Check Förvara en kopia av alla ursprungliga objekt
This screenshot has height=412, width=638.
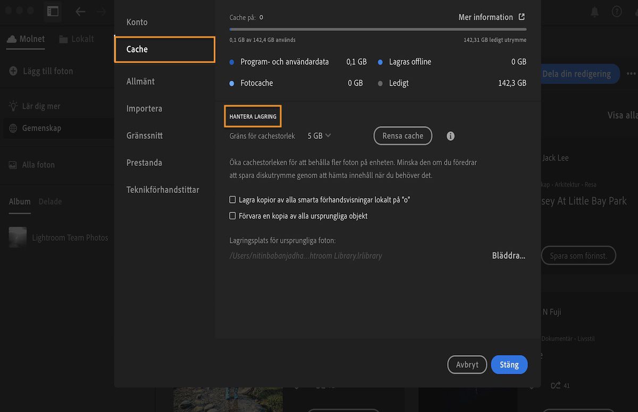[232, 215]
